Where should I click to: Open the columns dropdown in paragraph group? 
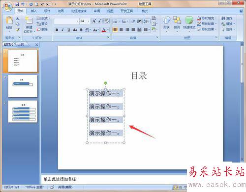(147, 29)
